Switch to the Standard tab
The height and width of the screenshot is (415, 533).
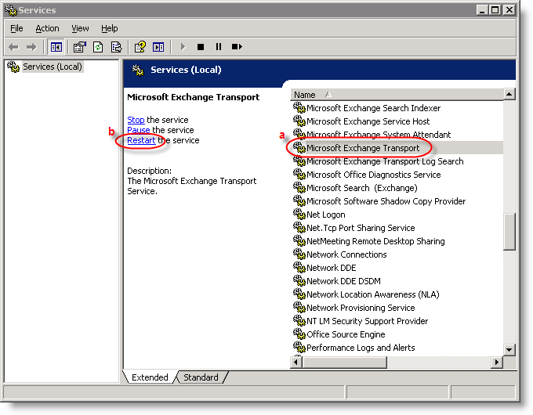pyautogui.click(x=201, y=377)
